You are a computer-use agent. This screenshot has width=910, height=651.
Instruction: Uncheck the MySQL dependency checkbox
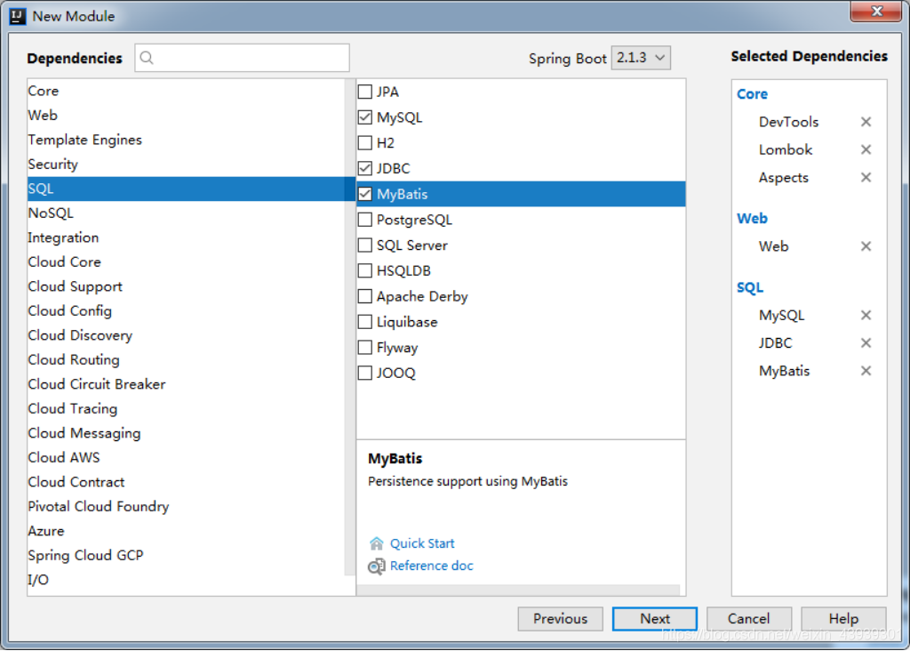click(x=365, y=117)
